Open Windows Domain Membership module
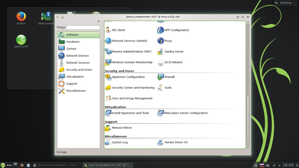Screen dimensions: 299x168 pos(129,62)
